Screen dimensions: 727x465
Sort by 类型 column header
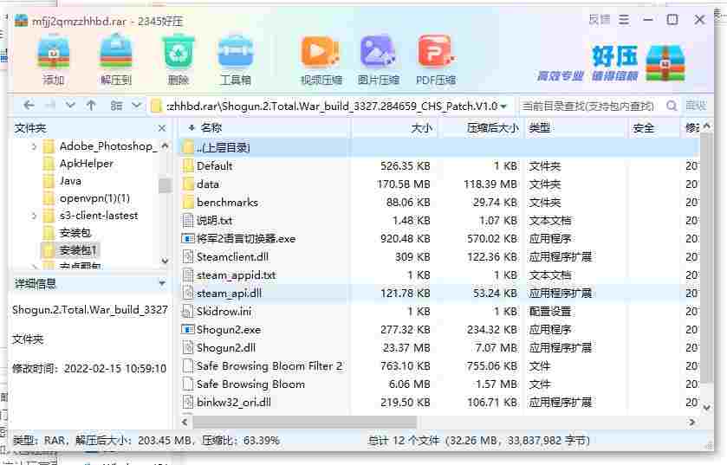pos(540,128)
